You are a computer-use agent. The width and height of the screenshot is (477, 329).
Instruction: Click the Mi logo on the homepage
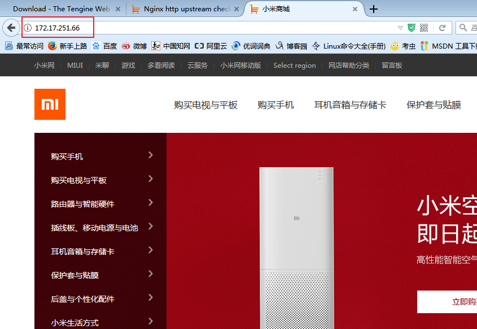[x=50, y=104]
